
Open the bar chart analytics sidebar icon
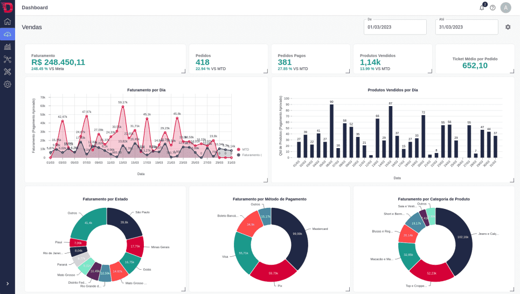[x=8, y=47]
